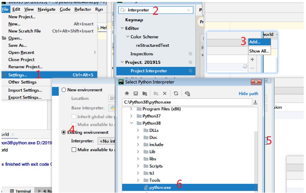Select the libs folder label in tree
The image size is (306, 193).
click(x=153, y=159)
